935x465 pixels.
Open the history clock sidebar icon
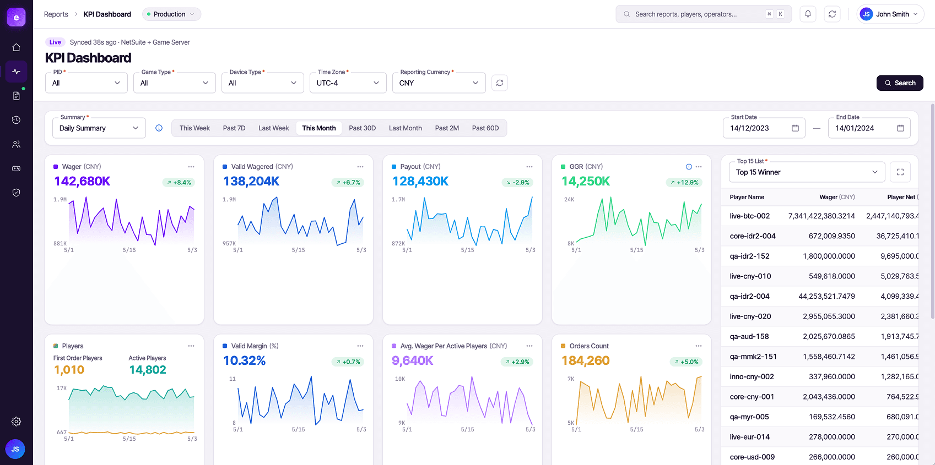click(x=16, y=120)
